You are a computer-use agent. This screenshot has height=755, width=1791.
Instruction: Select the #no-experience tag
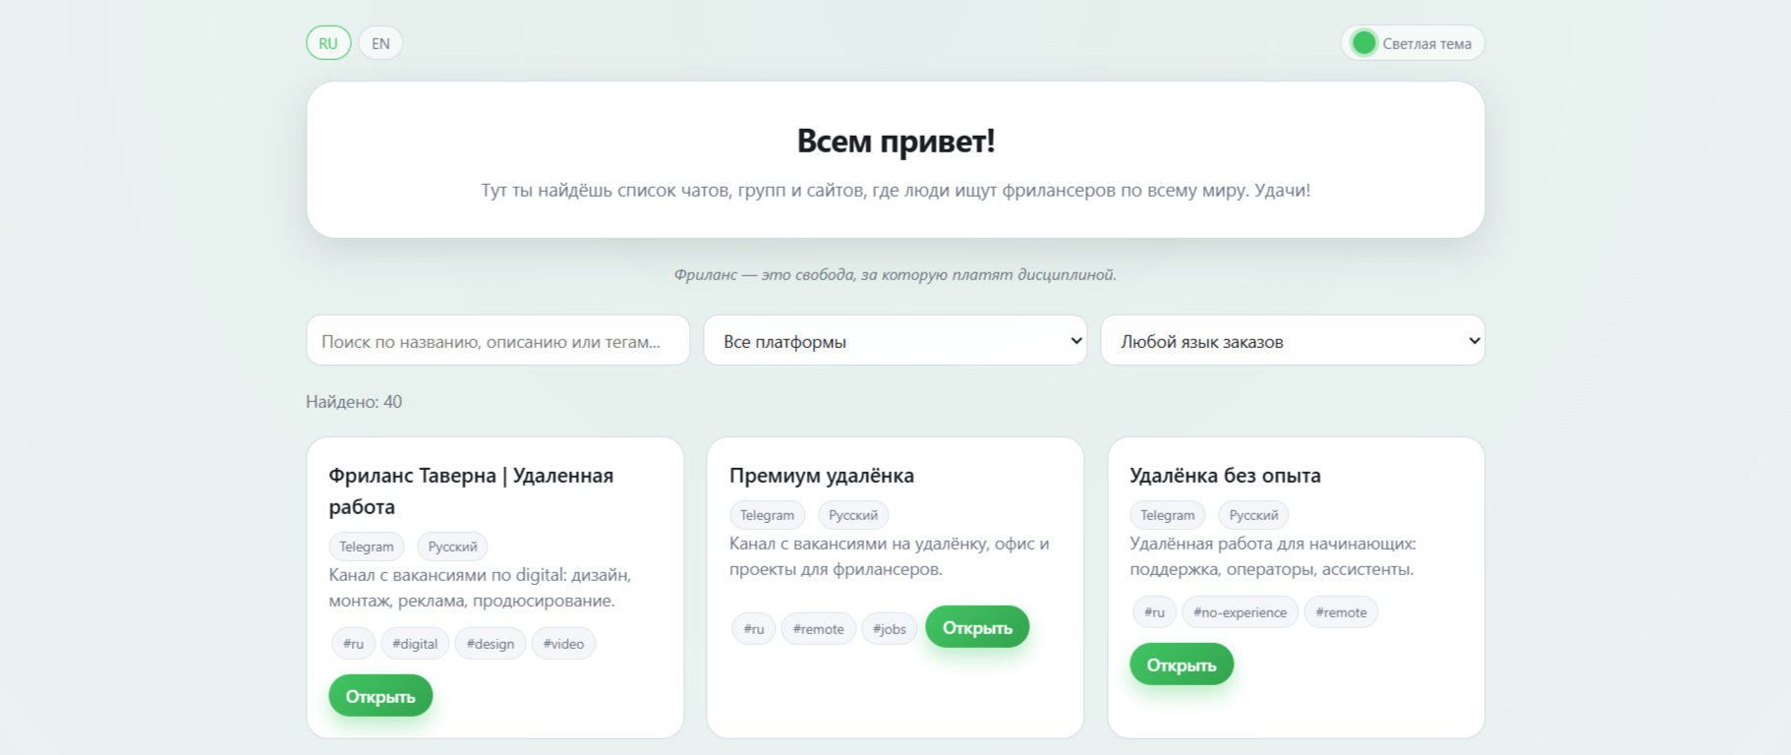(x=1240, y=612)
